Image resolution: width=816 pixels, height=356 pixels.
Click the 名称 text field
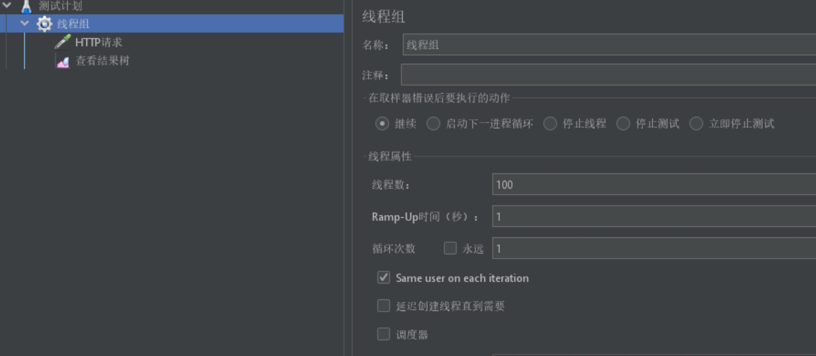[x=609, y=45]
